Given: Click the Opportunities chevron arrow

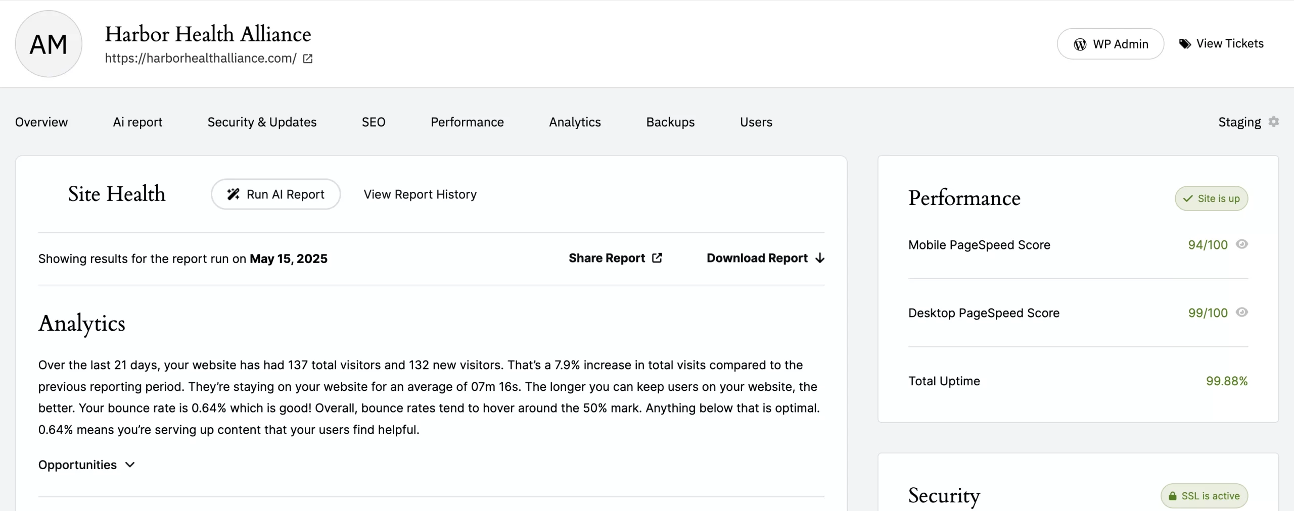Looking at the screenshot, I should [130, 465].
